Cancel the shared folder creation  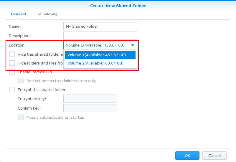214,156
